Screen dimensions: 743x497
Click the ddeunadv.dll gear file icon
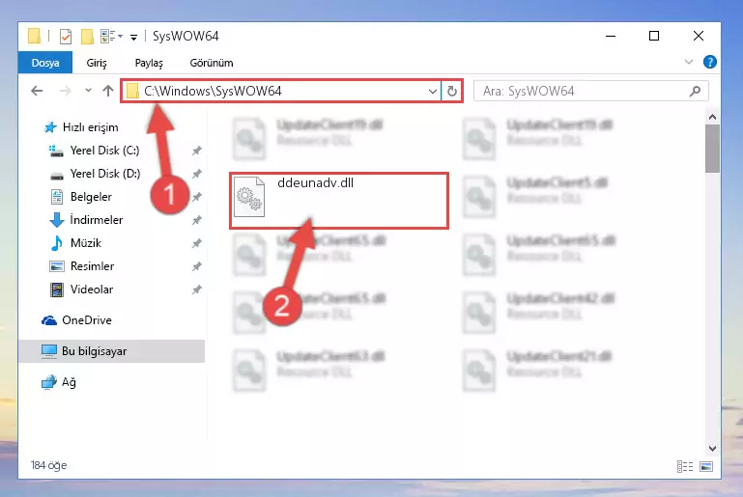tap(249, 197)
